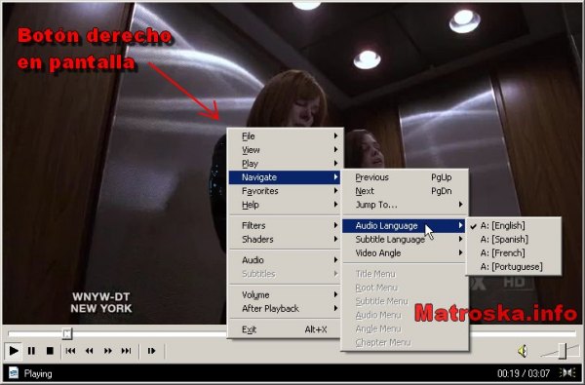
Task: Click the fast-forward (increase speed) icon
Action: (108, 351)
